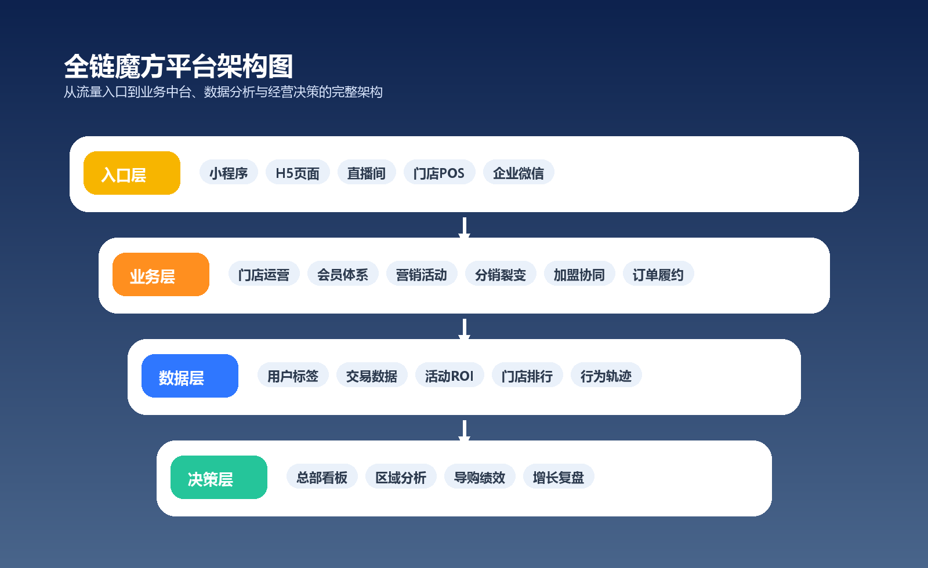Select the 决策层 green layer label
Image resolution: width=928 pixels, height=568 pixels.
[219, 478]
